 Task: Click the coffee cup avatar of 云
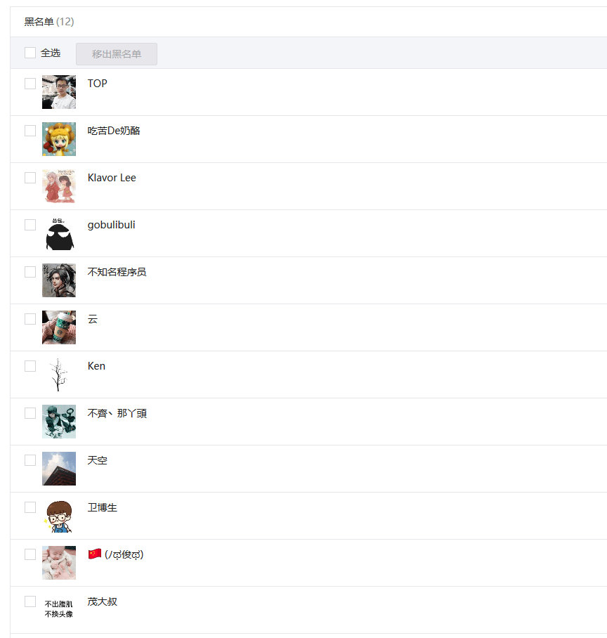point(59,327)
